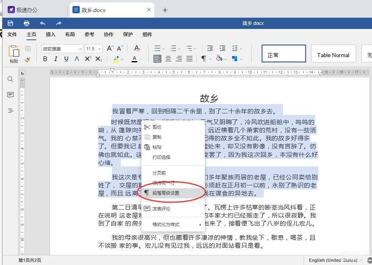Expand bullet list dropdown
The width and height of the screenshot is (372, 265).
tap(164, 49)
